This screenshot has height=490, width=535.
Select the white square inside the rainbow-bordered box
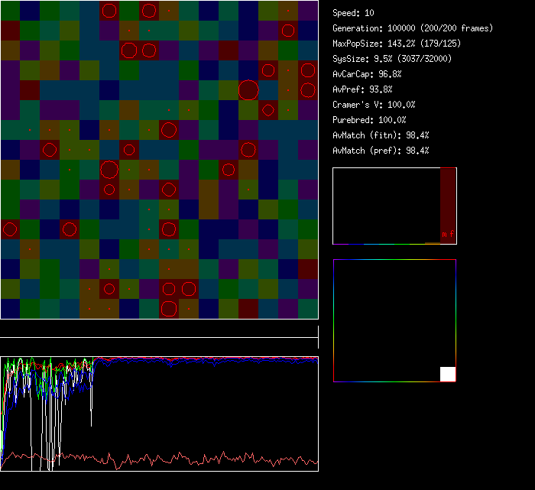pos(448,374)
